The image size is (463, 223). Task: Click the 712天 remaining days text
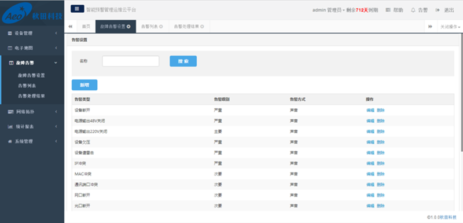[362, 10]
